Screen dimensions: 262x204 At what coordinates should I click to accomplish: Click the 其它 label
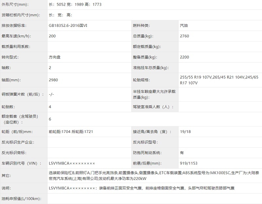[x=6, y=176]
